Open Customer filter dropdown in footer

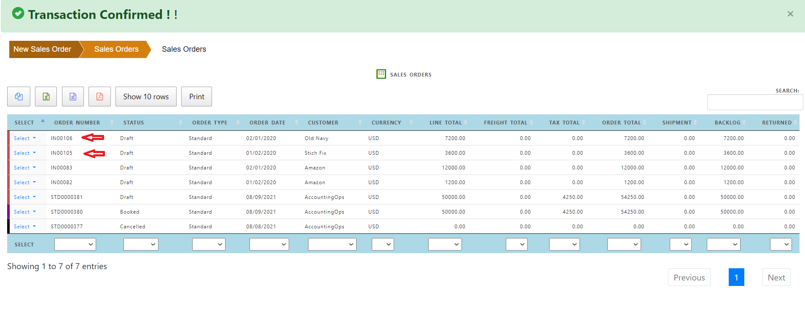pos(332,244)
